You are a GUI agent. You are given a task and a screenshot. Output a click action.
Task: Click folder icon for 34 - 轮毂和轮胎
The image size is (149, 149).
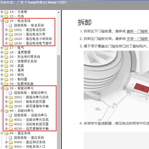coord(6,84)
